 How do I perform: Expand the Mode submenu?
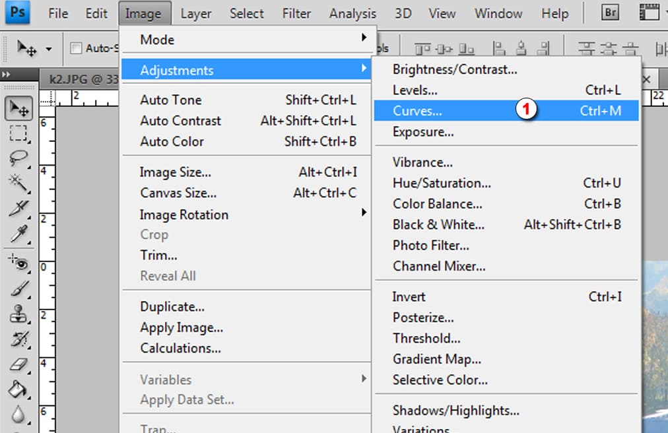click(x=247, y=40)
